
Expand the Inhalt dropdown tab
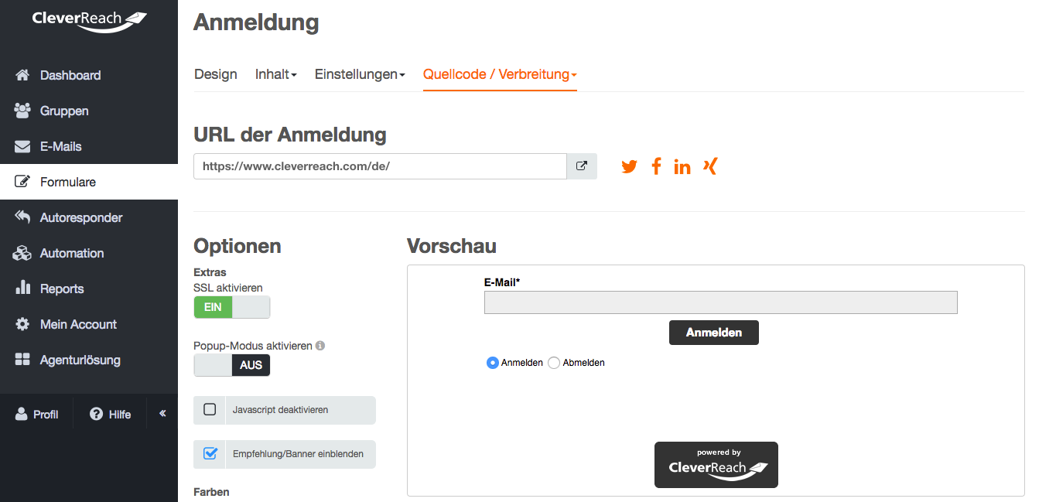[276, 74]
